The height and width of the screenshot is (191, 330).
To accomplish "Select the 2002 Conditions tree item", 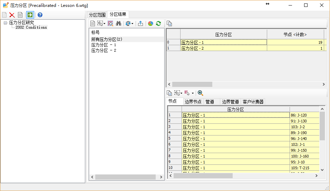I will 31,27.
